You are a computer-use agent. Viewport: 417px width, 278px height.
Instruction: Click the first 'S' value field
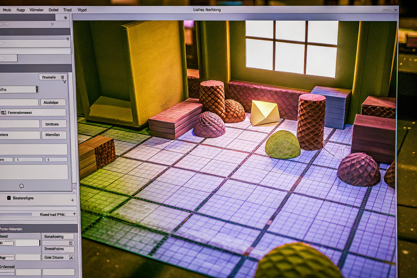tap(29, 160)
